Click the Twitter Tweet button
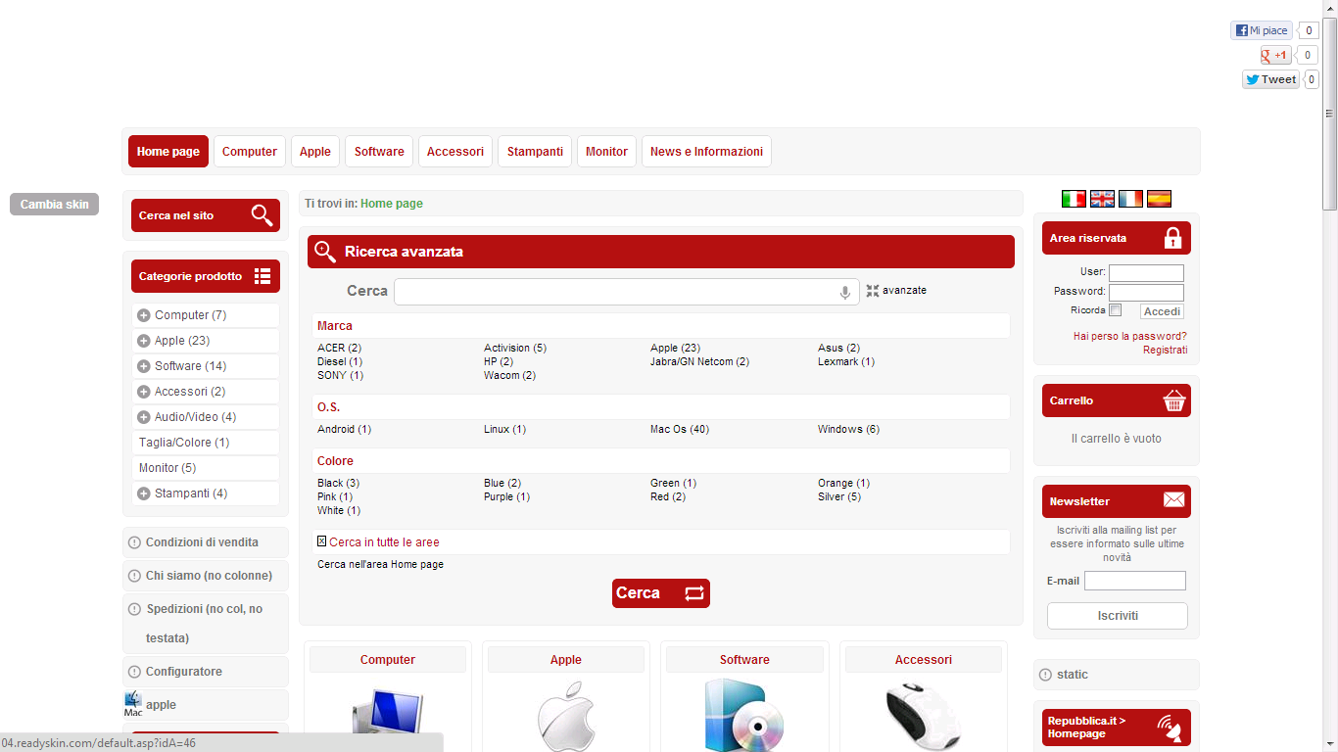Screen dimensions: 1338x752 click(x=1271, y=79)
